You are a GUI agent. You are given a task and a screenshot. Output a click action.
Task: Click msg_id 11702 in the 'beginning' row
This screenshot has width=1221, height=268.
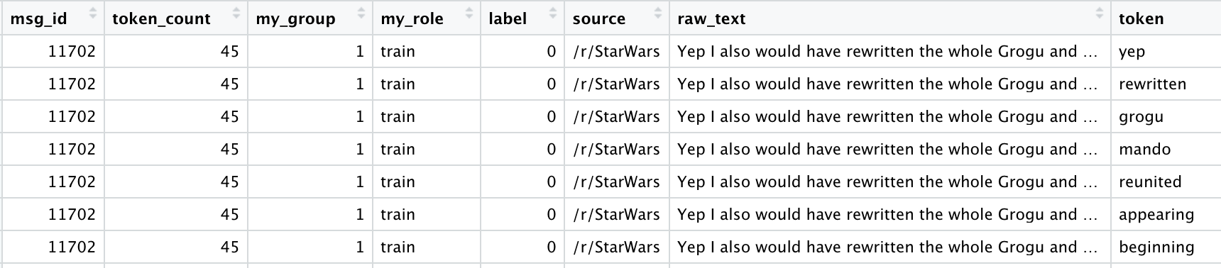point(72,247)
